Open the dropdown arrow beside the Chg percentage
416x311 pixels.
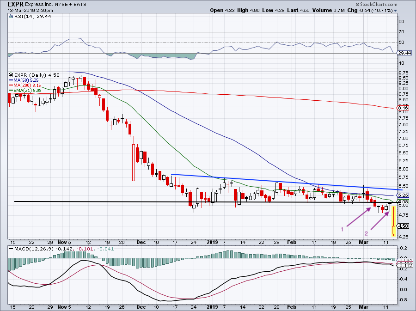(396, 11)
